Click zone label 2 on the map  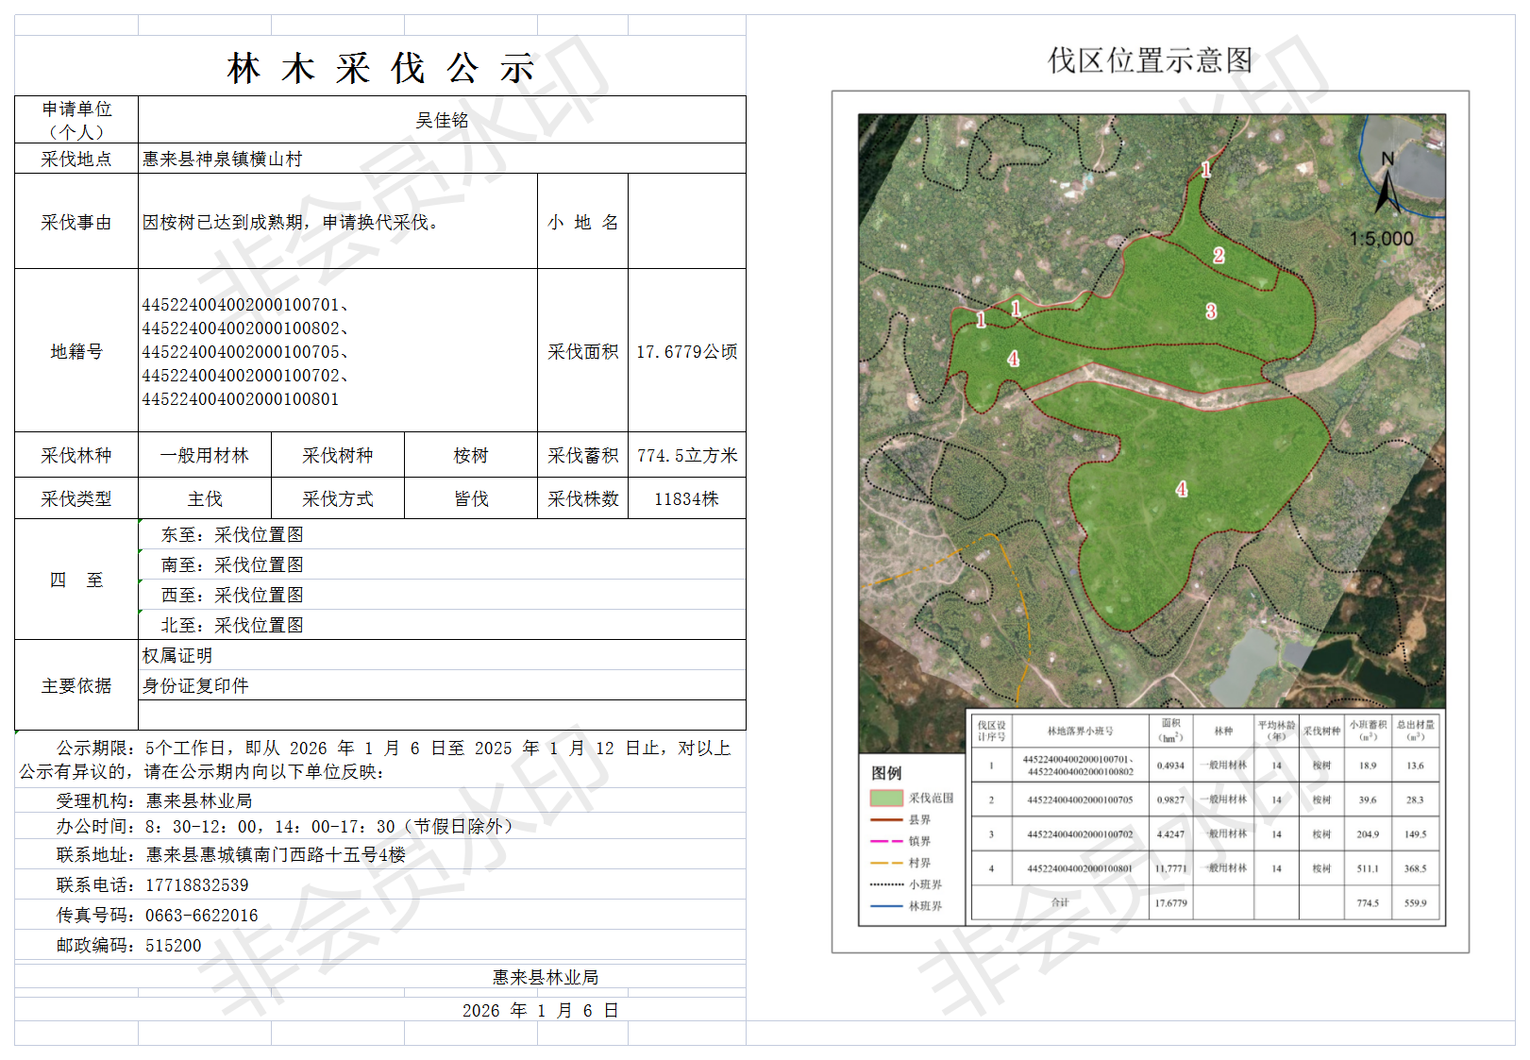pos(1219,255)
